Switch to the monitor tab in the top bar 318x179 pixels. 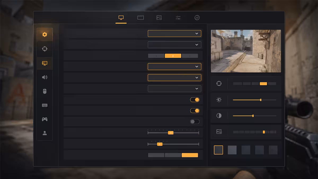[x=121, y=18]
